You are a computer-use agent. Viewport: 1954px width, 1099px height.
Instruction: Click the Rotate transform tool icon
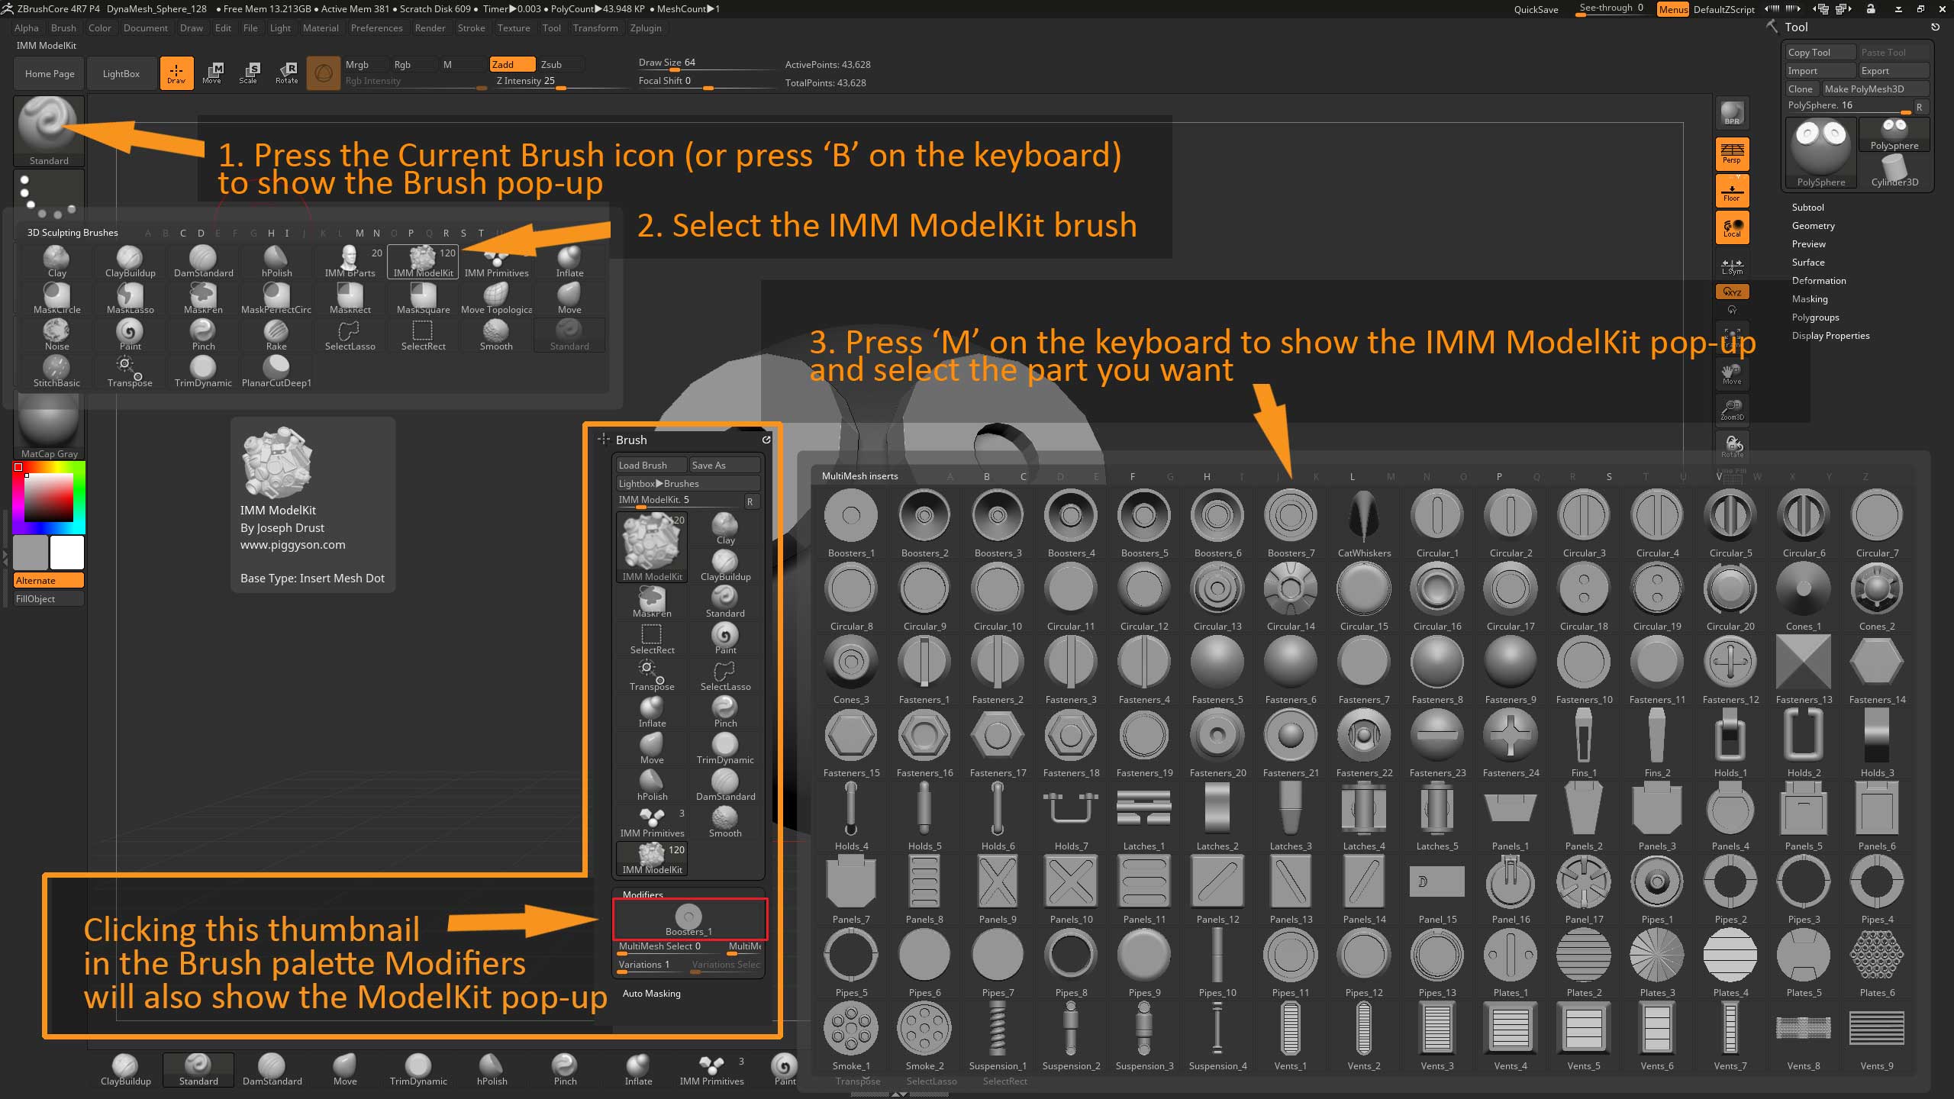tap(287, 73)
